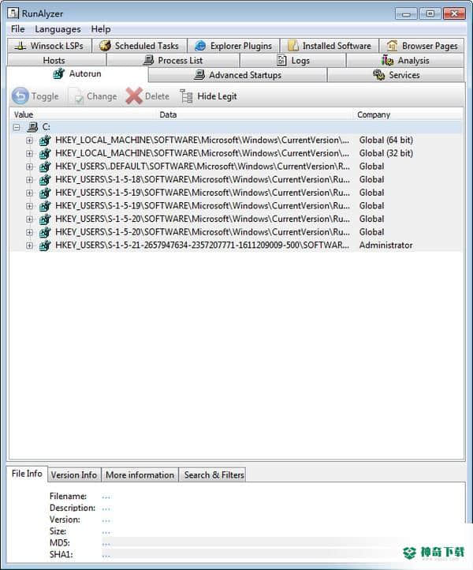Viewport: 473px width, 570px height.
Task: Click the 'Administrator' company cell
Action: pos(385,246)
